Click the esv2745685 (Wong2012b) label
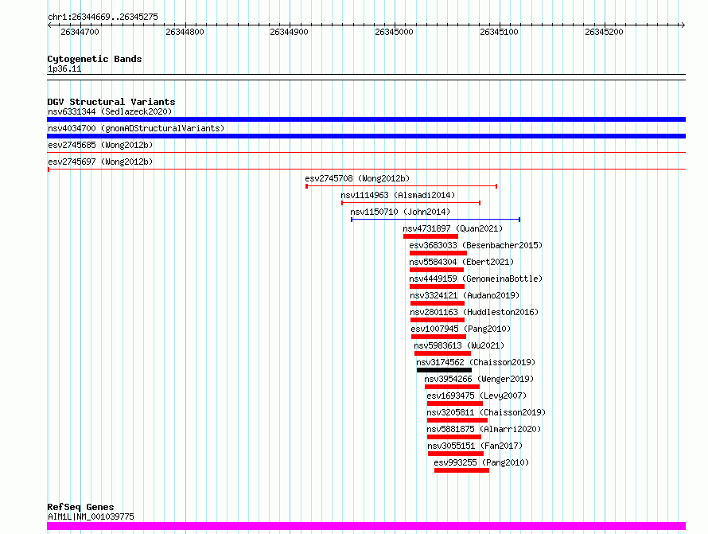 [x=100, y=145]
